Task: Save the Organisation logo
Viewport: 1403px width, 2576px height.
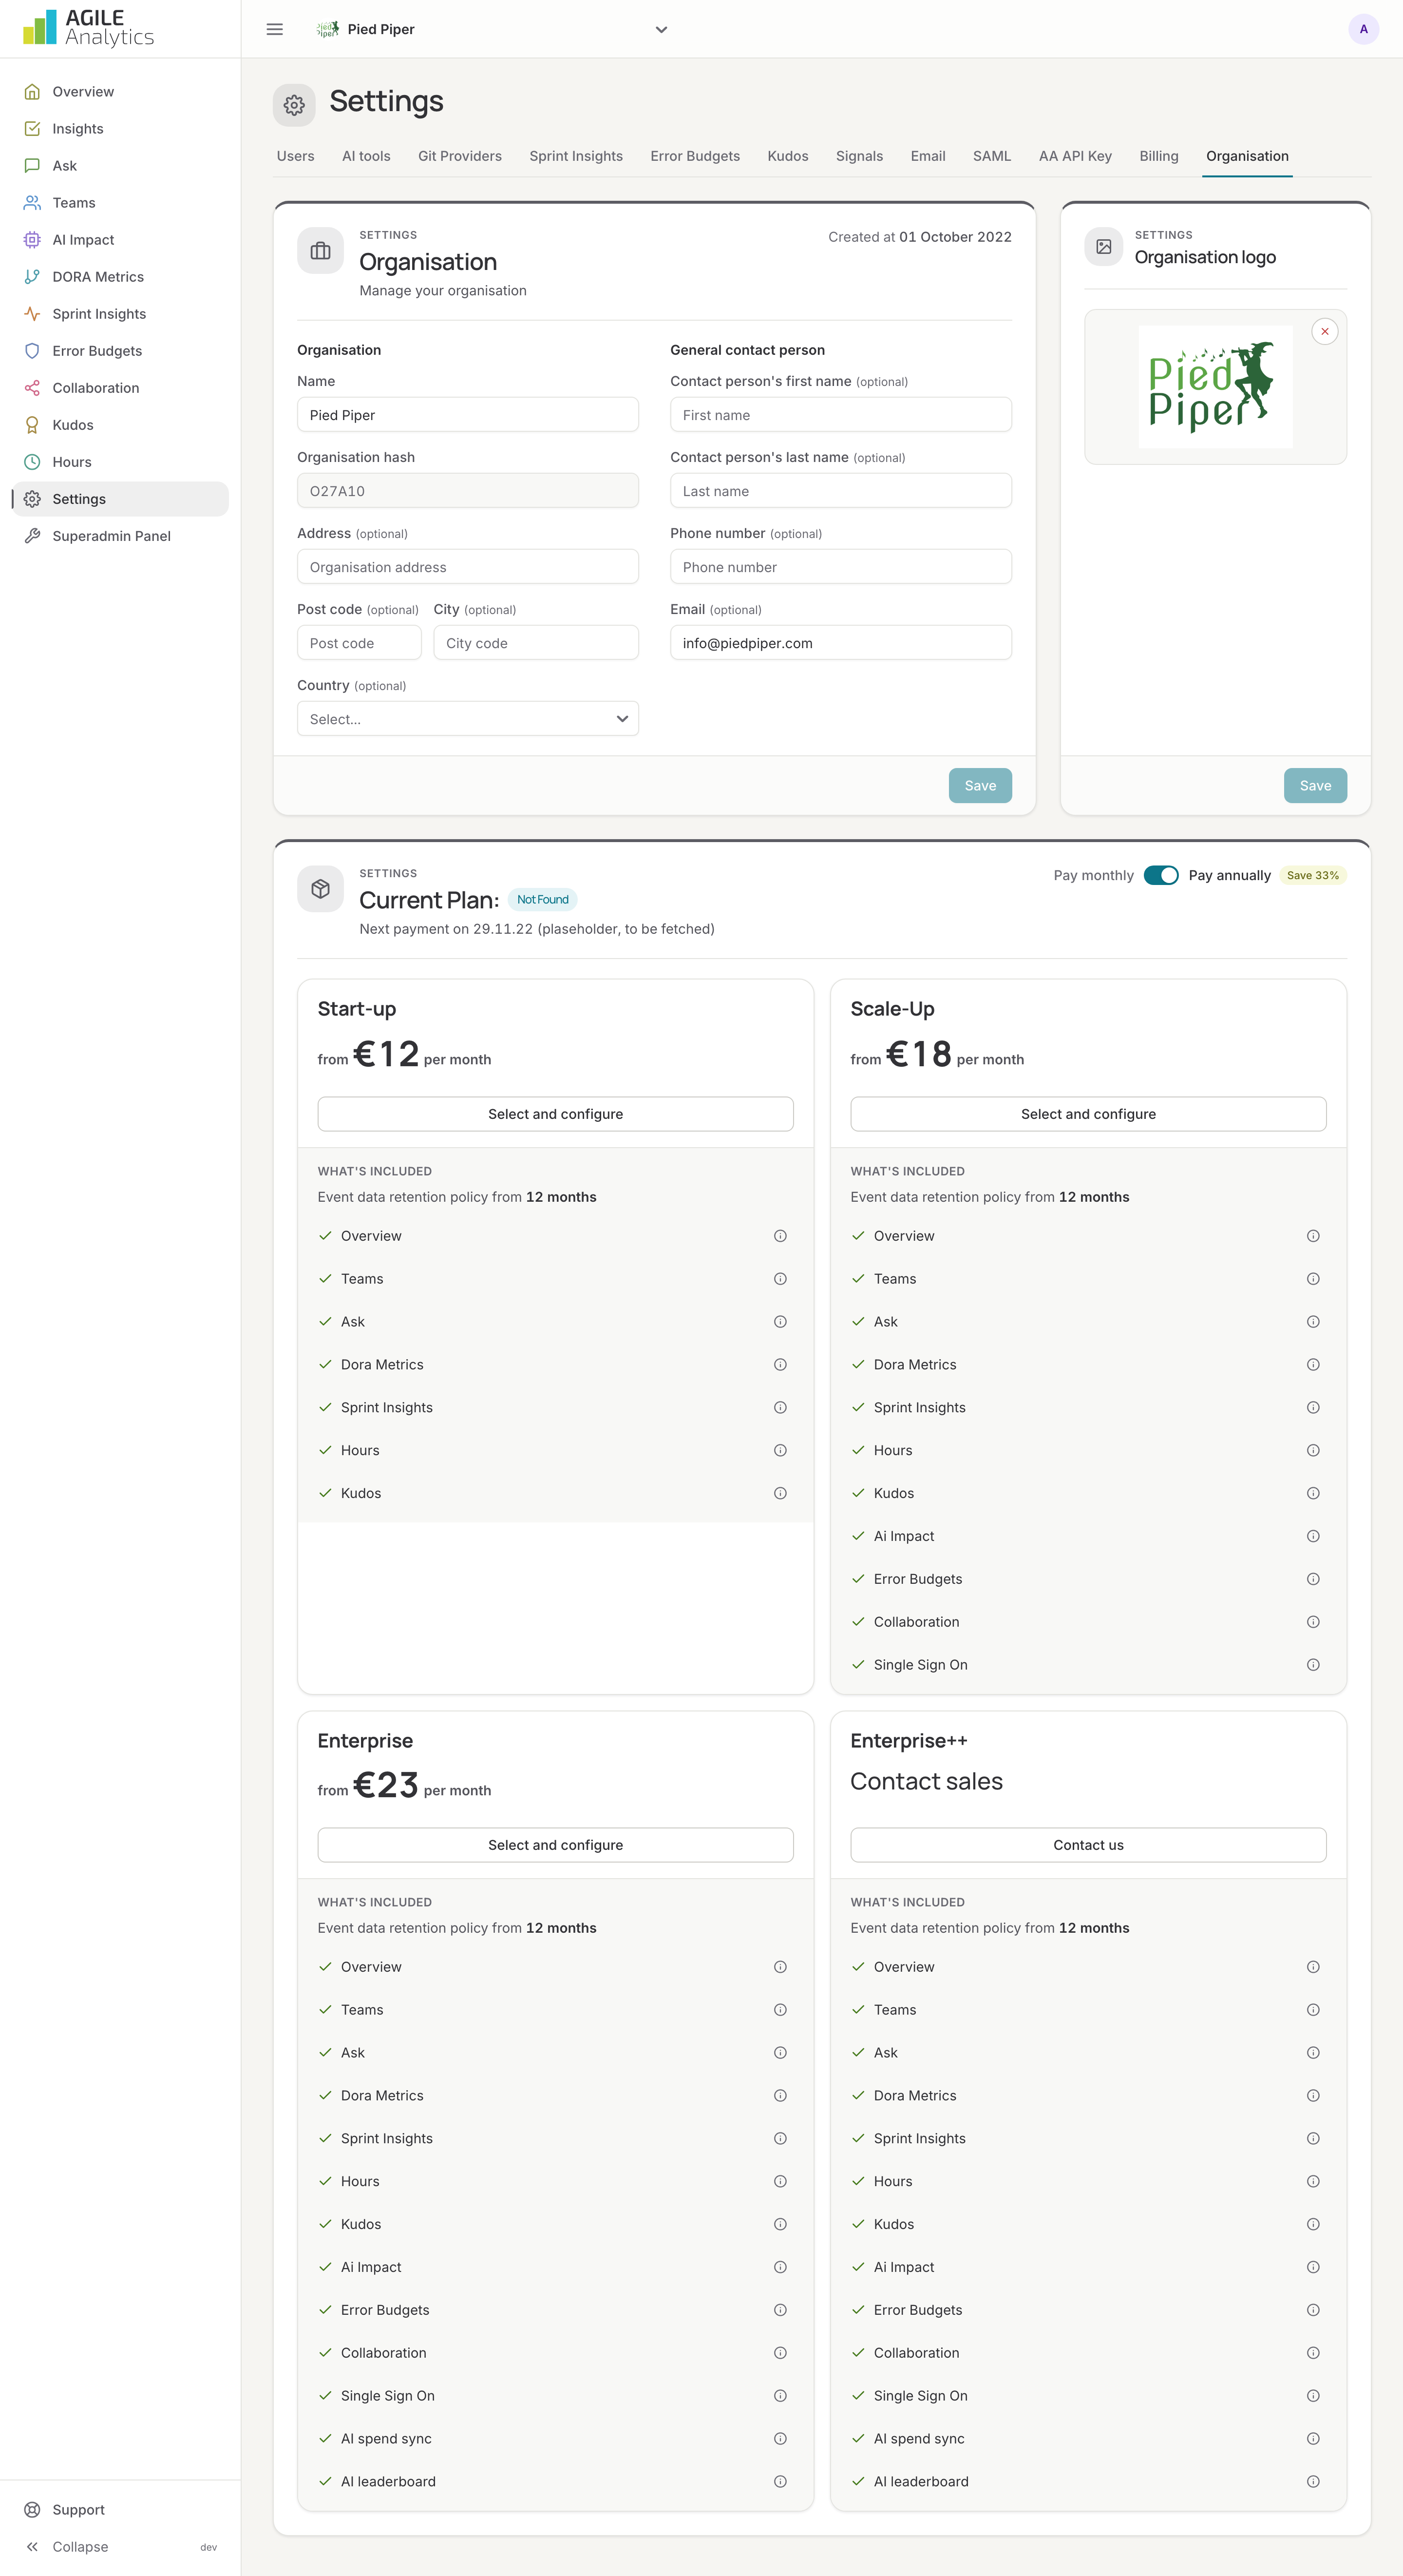Action: (x=1315, y=786)
